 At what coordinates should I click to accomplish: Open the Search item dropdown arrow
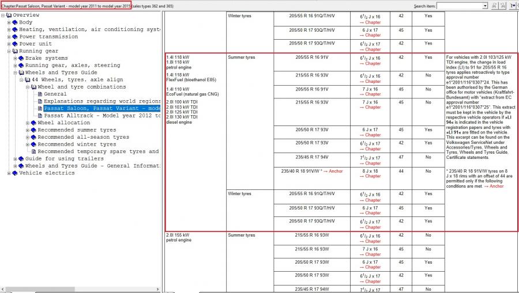(x=485, y=6)
